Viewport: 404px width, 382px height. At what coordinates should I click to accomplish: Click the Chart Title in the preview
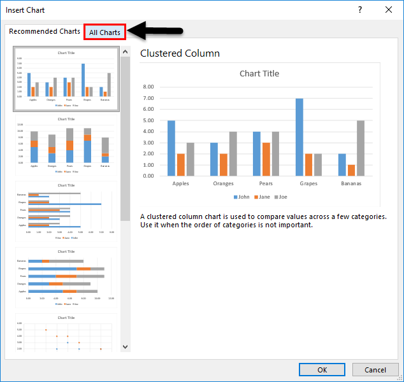tap(259, 74)
